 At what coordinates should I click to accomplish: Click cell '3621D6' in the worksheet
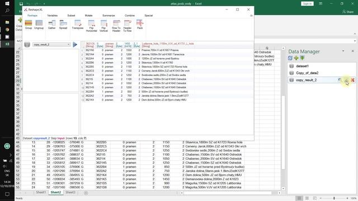point(101,188)
